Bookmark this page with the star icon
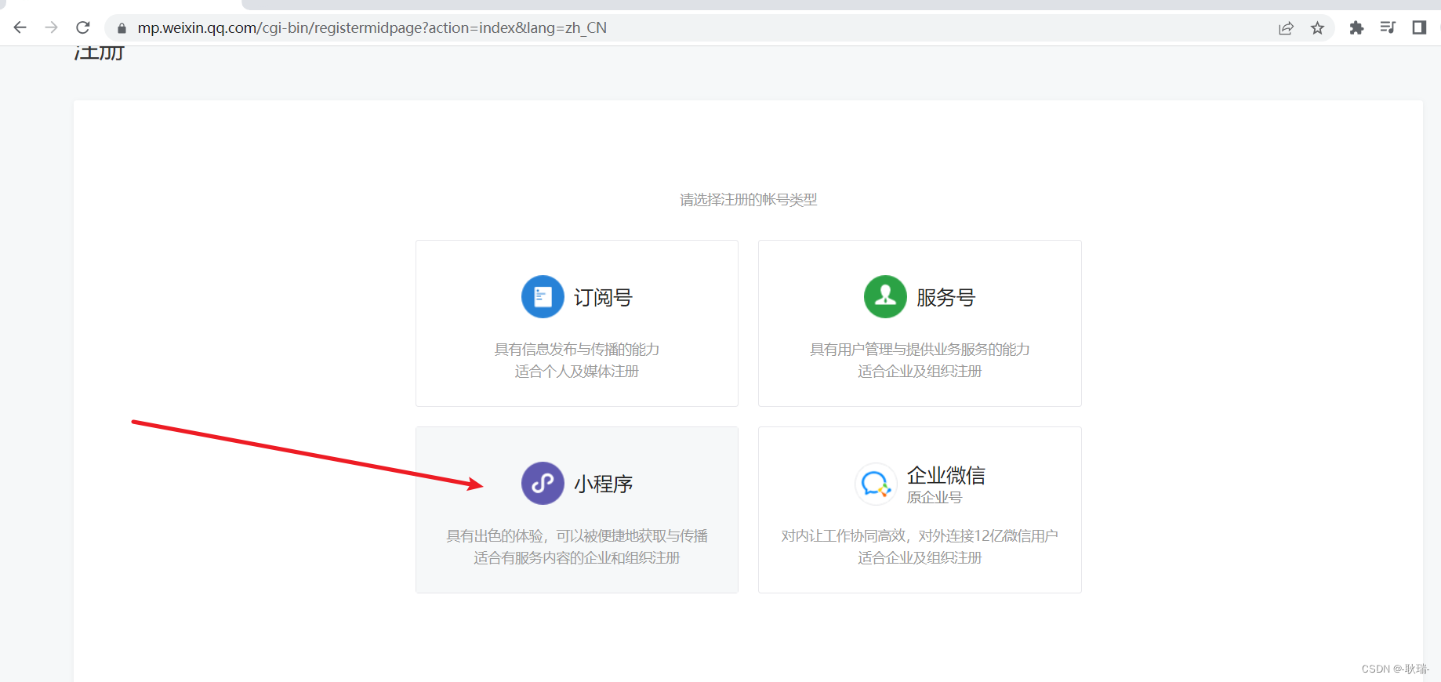Image resolution: width=1441 pixels, height=682 pixels. [1317, 28]
